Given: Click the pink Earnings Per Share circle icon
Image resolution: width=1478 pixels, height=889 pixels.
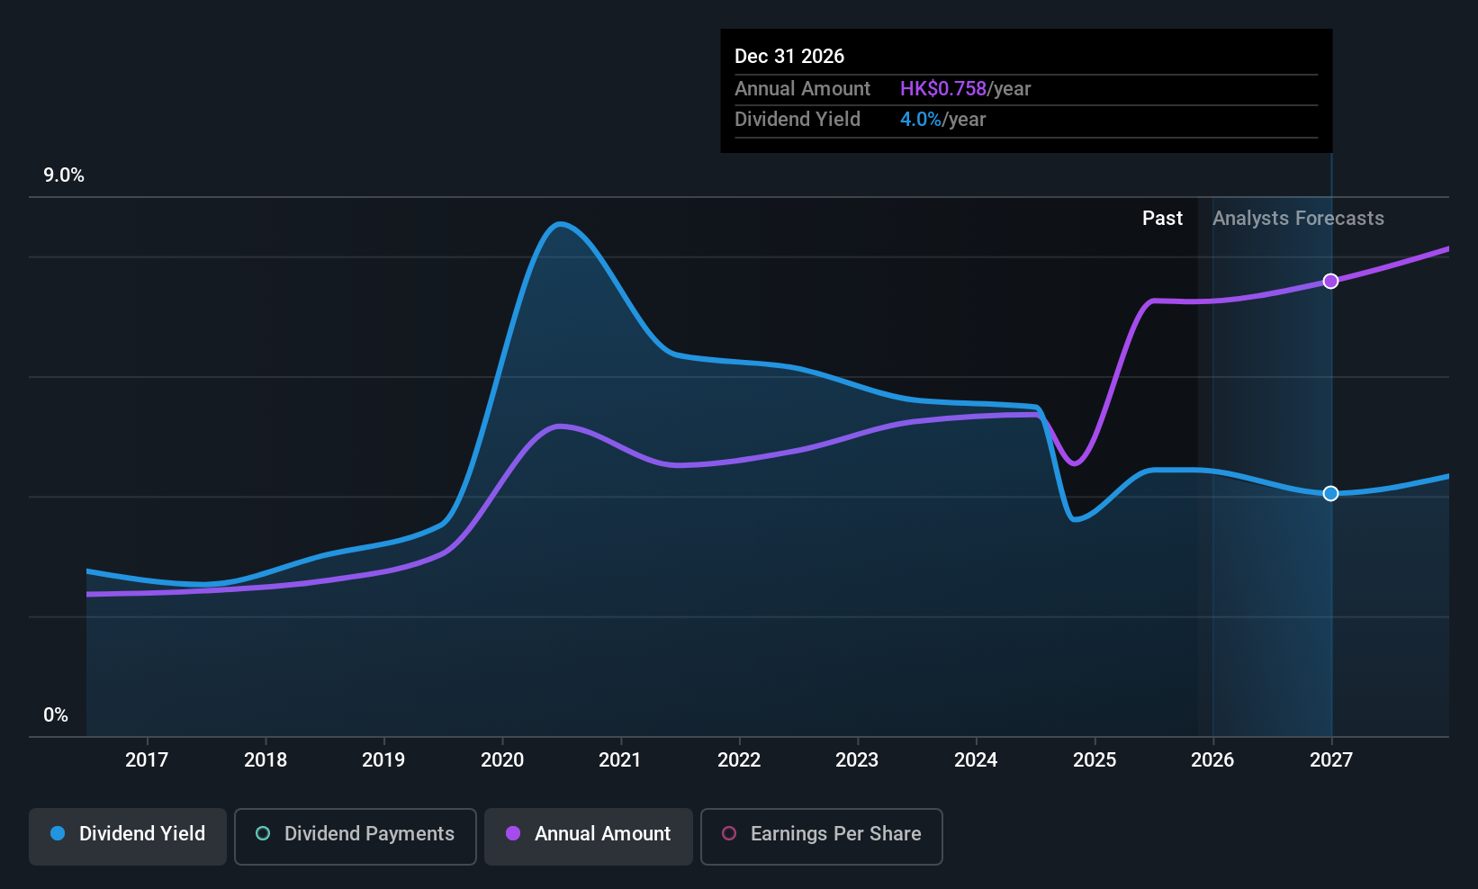Looking at the screenshot, I should pos(729,834).
